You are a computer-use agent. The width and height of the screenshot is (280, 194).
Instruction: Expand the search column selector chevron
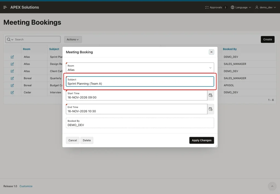tap(12, 40)
